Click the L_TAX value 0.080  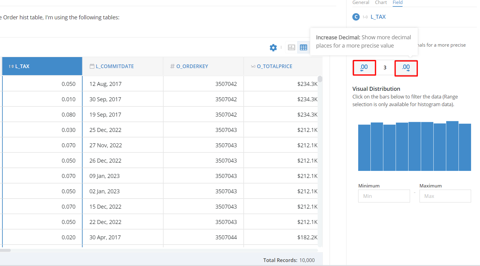pyautogui.click(x=68, y=114)
